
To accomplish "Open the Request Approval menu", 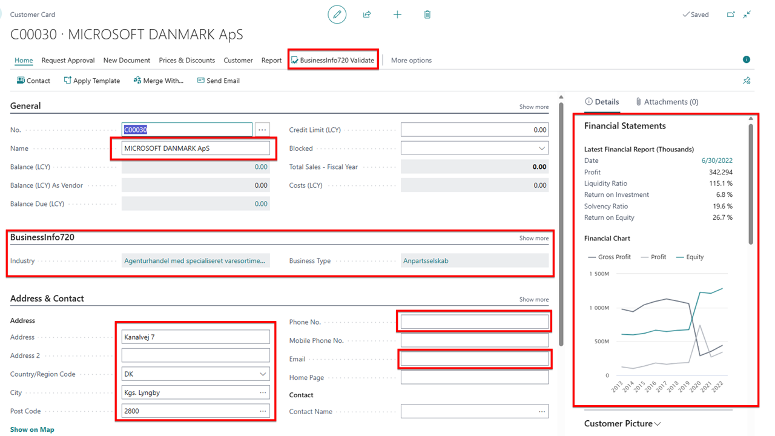I will pyautogui.click(x=68, y=60).
